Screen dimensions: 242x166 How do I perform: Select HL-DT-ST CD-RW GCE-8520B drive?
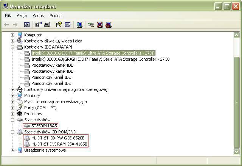click(x=58, y=138)
